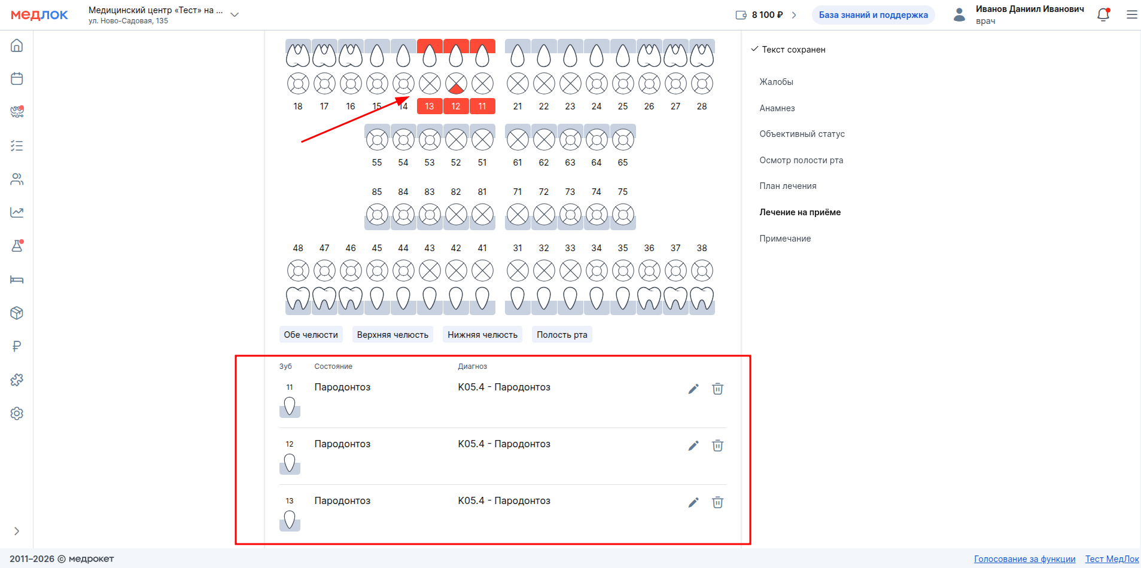
Task: Open the analytics chart icon in sidebar
Action: point(17,213)
